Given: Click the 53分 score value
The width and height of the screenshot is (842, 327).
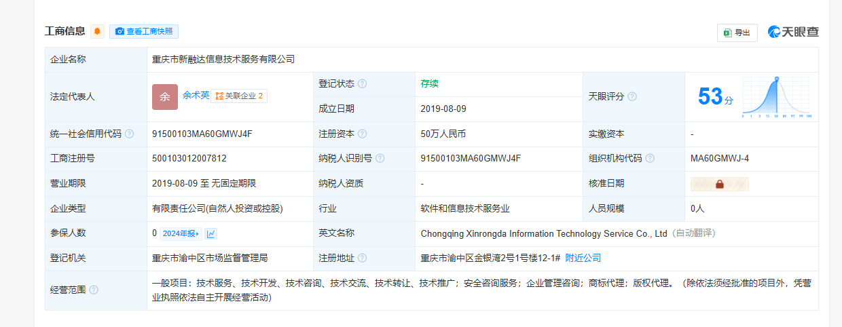Looking at the screenshot, I should point(716,97).
